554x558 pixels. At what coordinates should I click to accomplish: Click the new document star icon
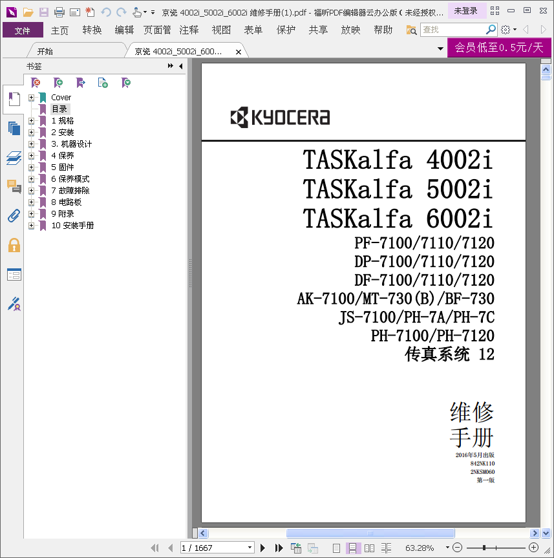click(x=90, y=12)
